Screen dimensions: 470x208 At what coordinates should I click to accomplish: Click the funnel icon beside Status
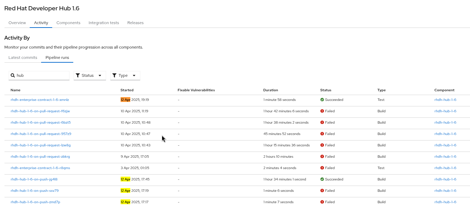click(78, 75)
